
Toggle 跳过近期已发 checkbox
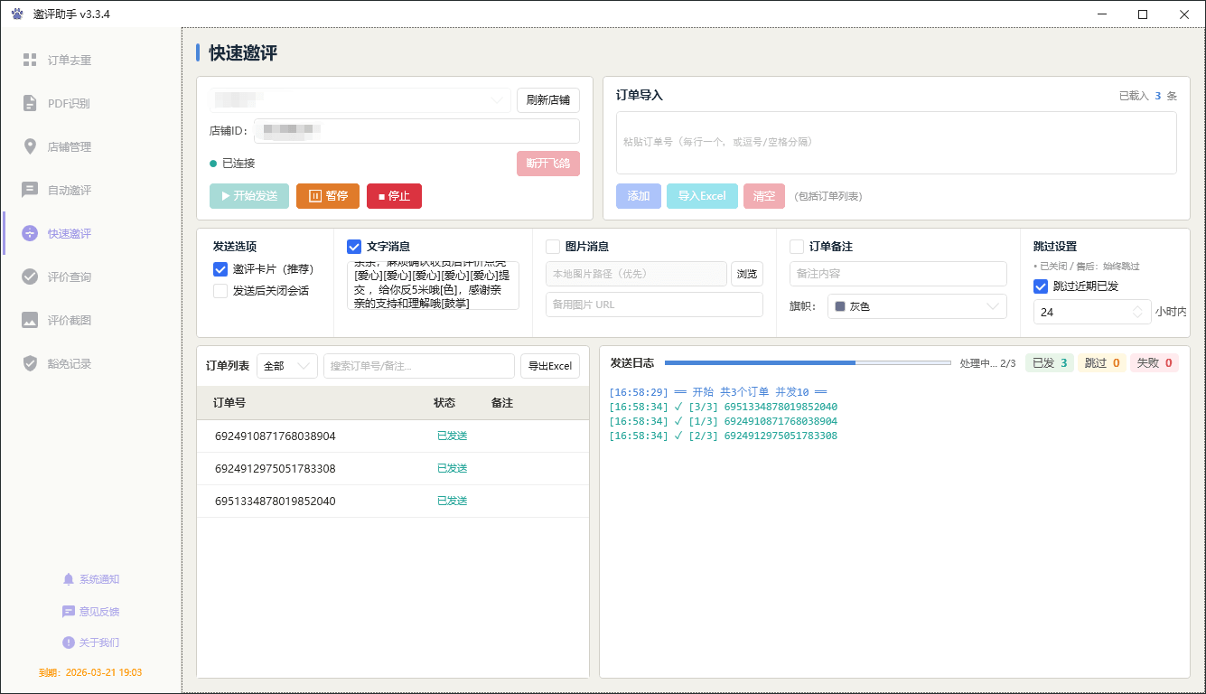pyautogui.click(x=1041, y=286)
